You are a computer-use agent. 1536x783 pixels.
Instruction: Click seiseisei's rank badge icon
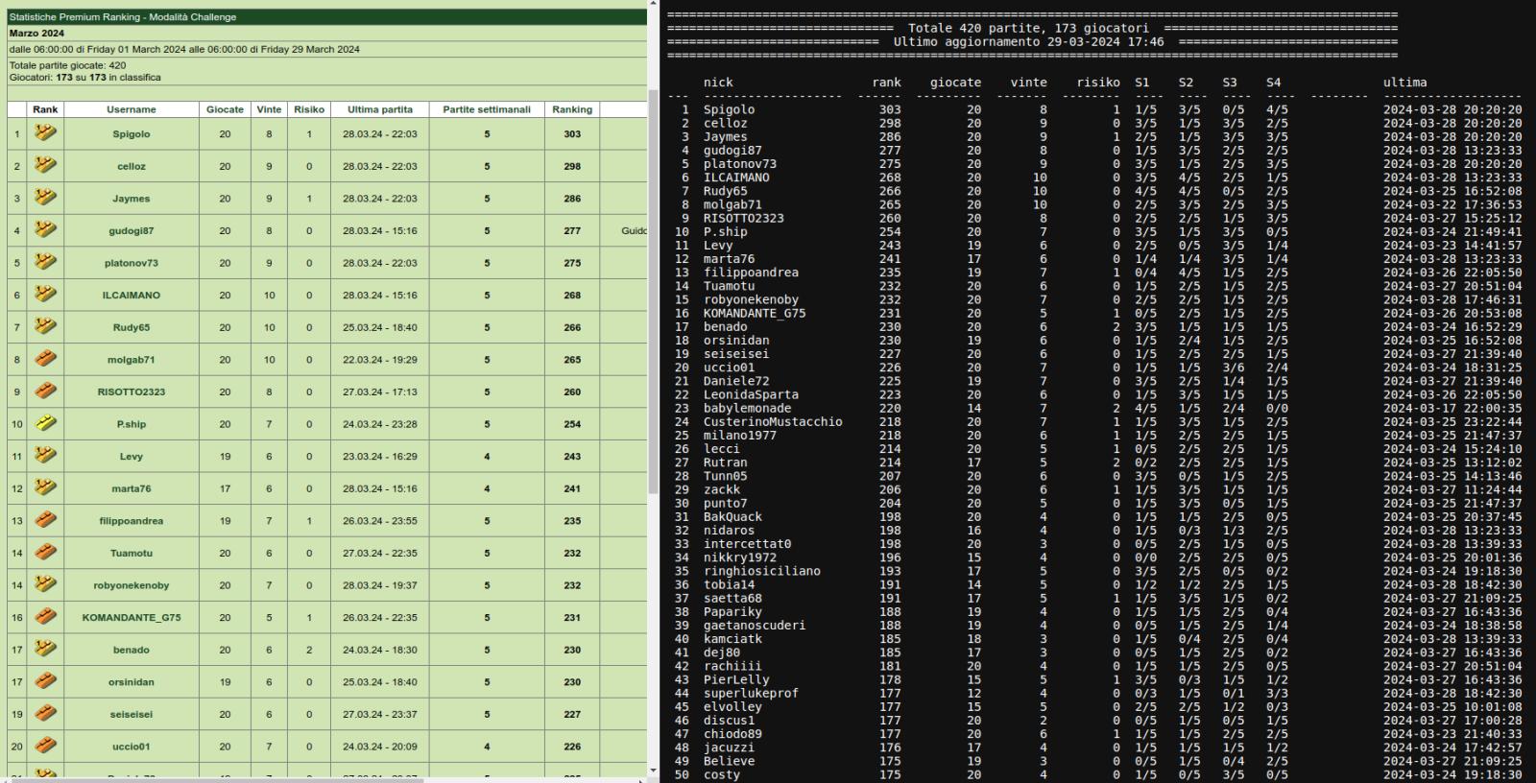45,714
